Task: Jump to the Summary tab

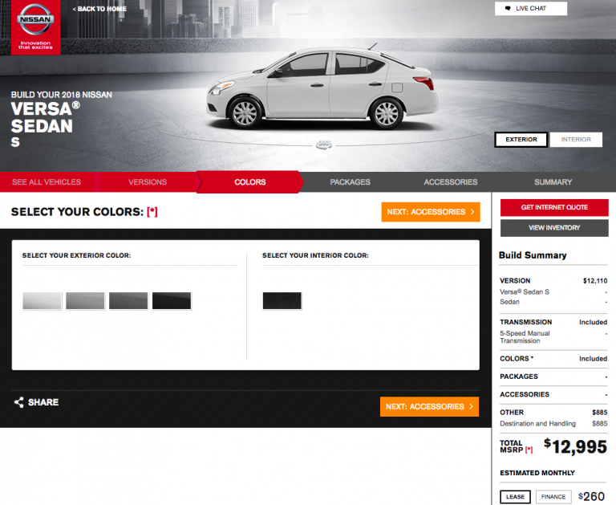Action: point(553,182)
